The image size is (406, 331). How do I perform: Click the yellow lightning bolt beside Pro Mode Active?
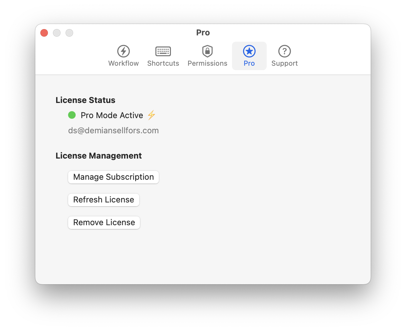(151, 115)
